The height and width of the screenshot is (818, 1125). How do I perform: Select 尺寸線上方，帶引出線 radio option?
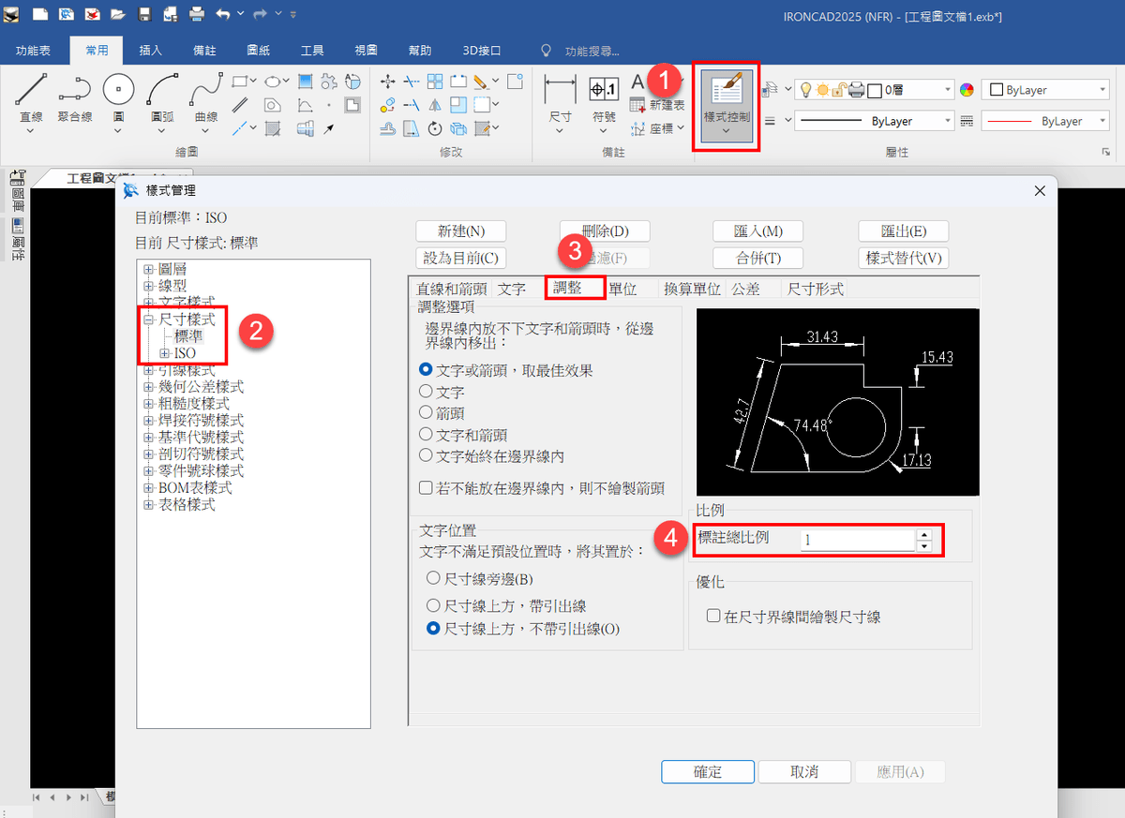click(433, 606)
